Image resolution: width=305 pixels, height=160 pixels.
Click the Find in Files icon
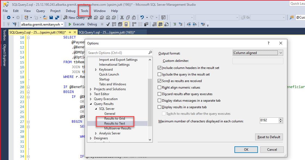(x=292, y=17)
